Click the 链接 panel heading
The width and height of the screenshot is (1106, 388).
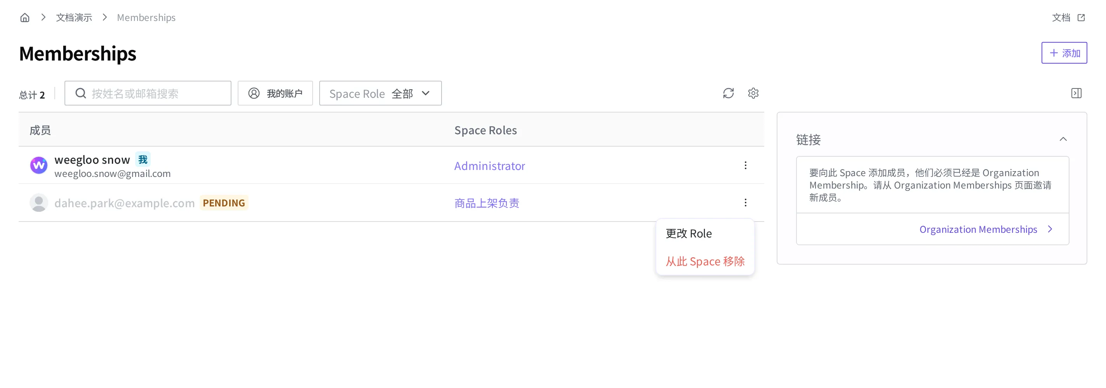click(x=808, y=140)
